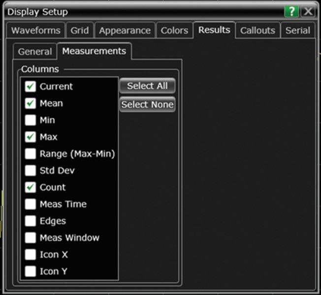Image resolution: width=321 pixels, height=295 pixels.
Task: Open the Grid tab
Action: pyautogui.click(x=79, y=30)
